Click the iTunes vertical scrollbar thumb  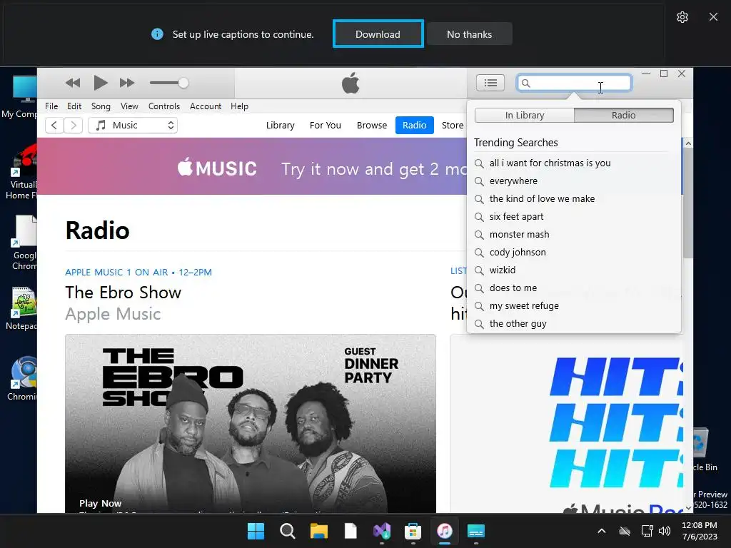688,203
